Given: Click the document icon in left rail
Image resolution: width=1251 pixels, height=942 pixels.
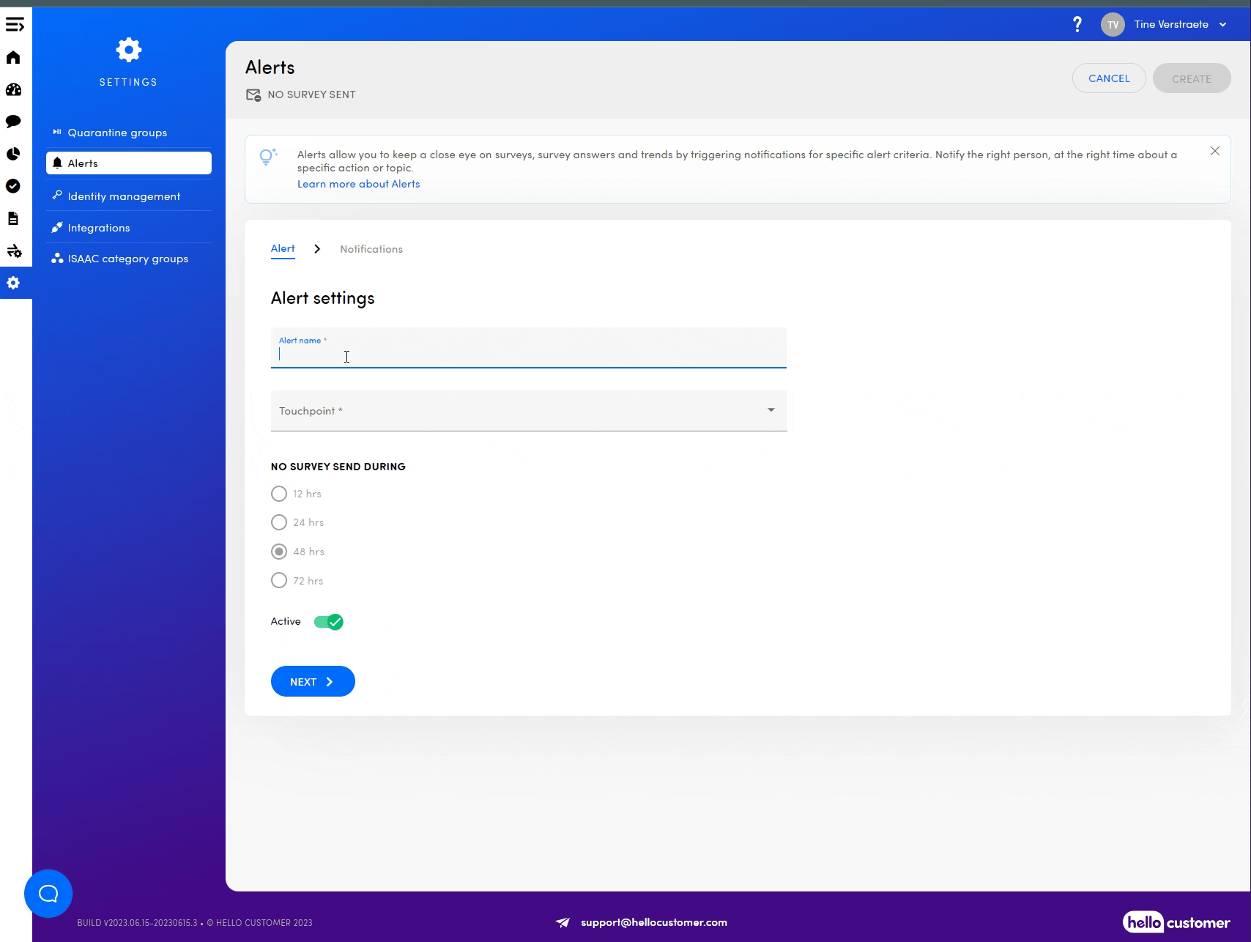Looking at the screenshot, I should [x=13, y=218].
